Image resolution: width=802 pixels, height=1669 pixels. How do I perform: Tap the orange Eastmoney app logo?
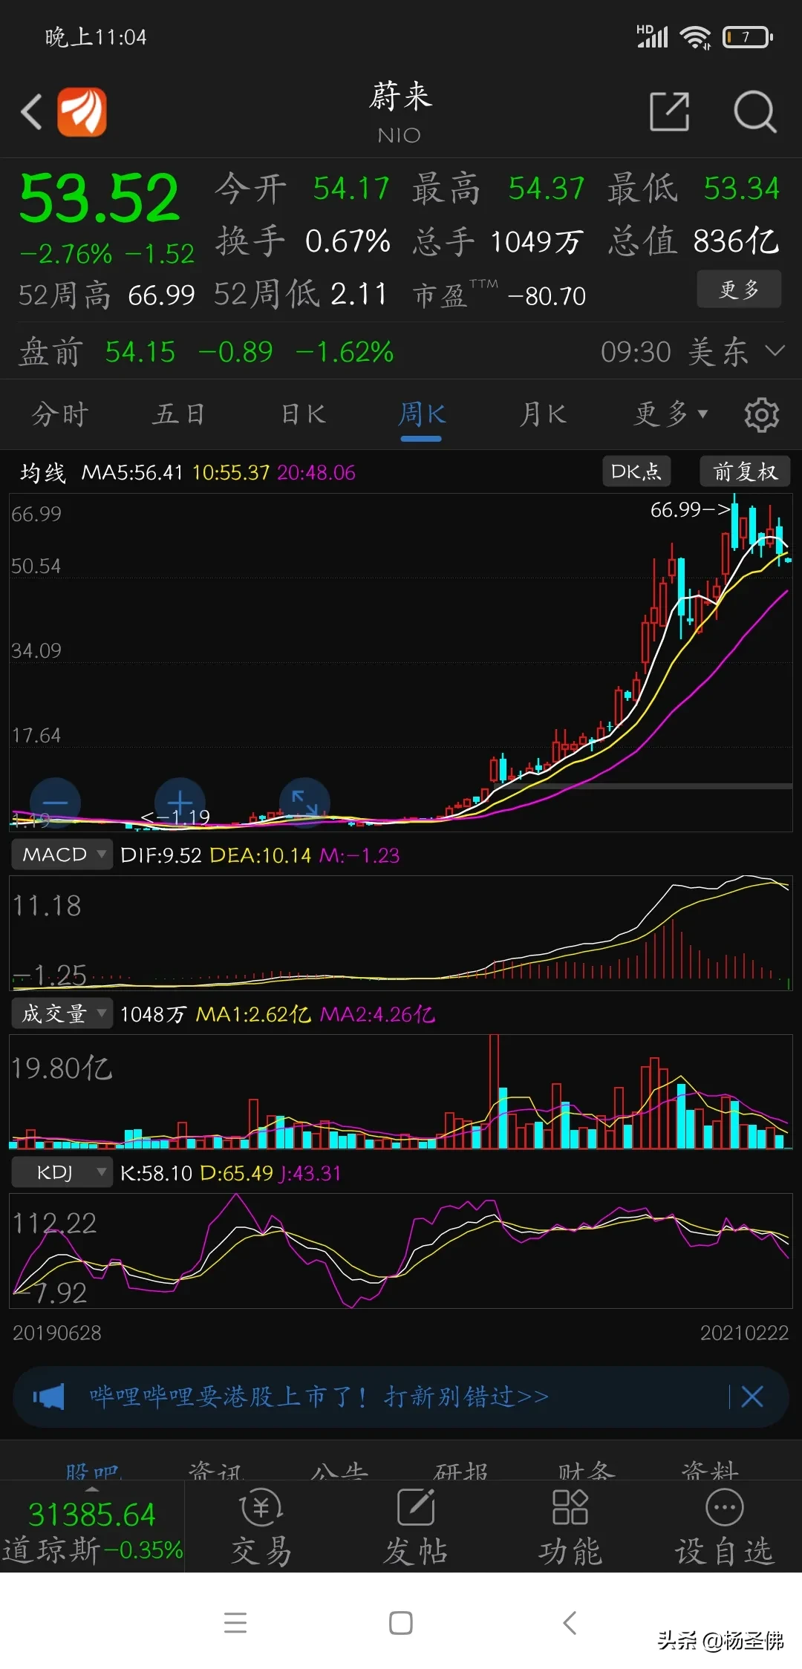tap(82, 112)
